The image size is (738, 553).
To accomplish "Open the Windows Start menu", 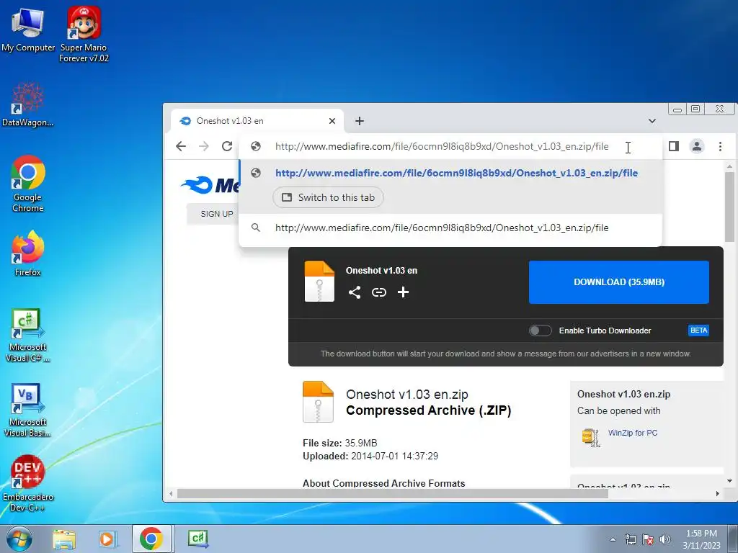I will tap(19, 539).
